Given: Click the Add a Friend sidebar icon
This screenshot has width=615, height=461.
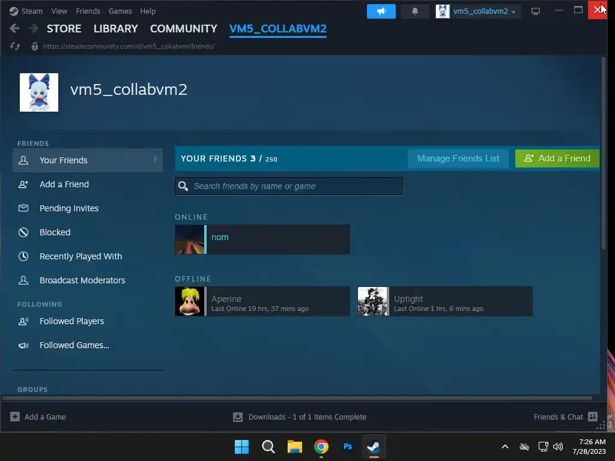Looking at the screenshot, I should click(x=23, y=184).
